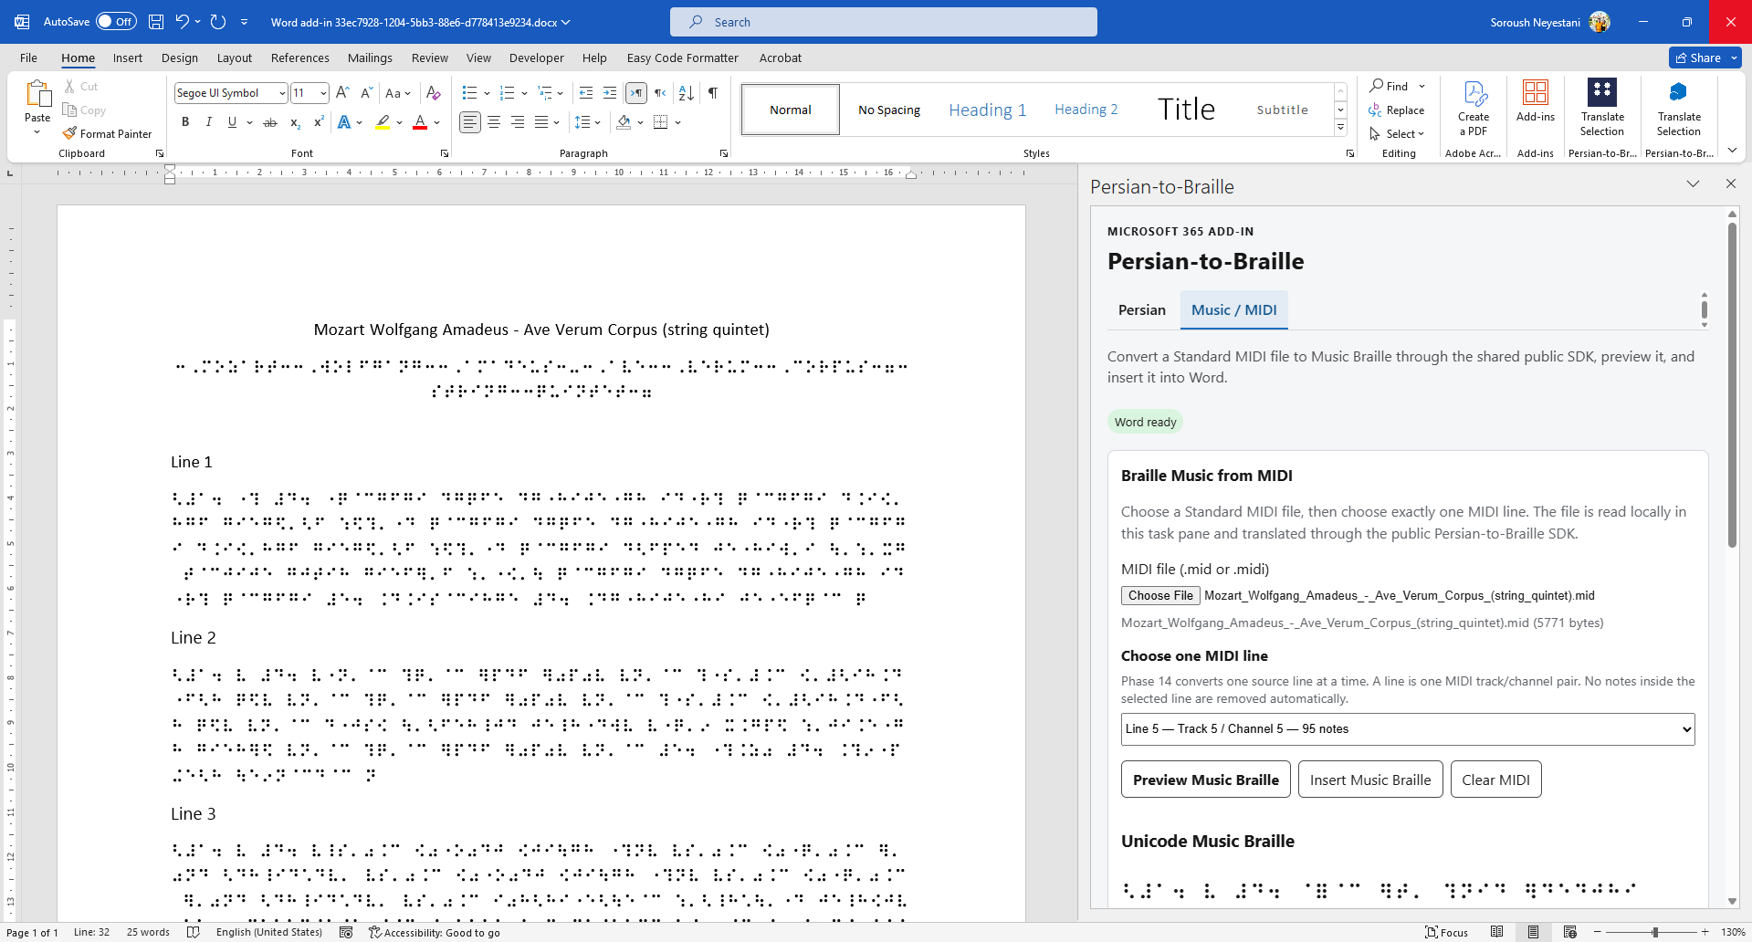This screenshot has width=1752, height=942.
Task: Toggle left-to-right text direction
Action: tap(636, 93)
